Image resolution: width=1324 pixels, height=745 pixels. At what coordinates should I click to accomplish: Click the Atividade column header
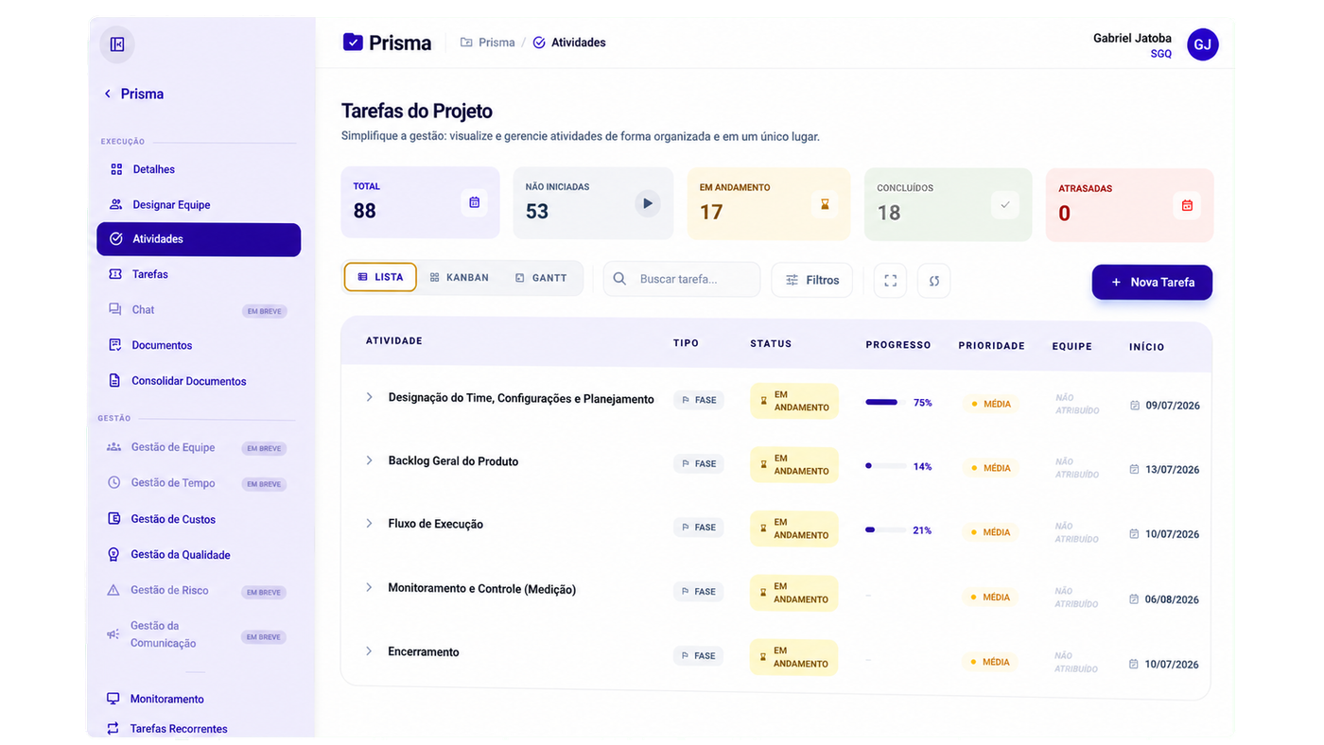394,340
